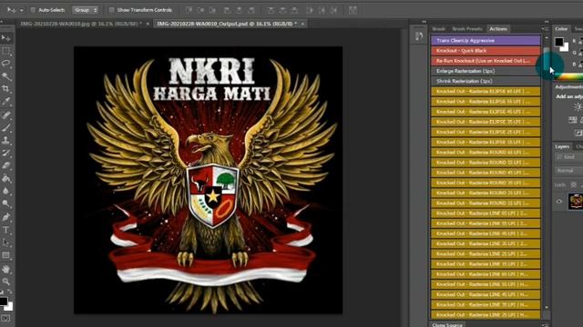This screenshot has width=583, height=327.
Task: Select the Lasso tool
Action: [x=6, y=64]
